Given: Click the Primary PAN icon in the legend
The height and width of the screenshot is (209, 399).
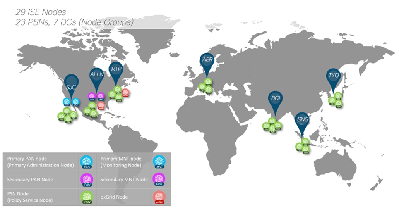Looking at the screenshot, I should pyautogui.click(x=87, y=162).
